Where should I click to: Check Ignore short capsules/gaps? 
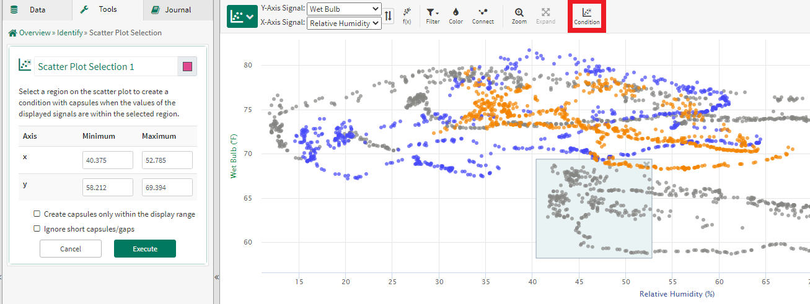(37, 229)
